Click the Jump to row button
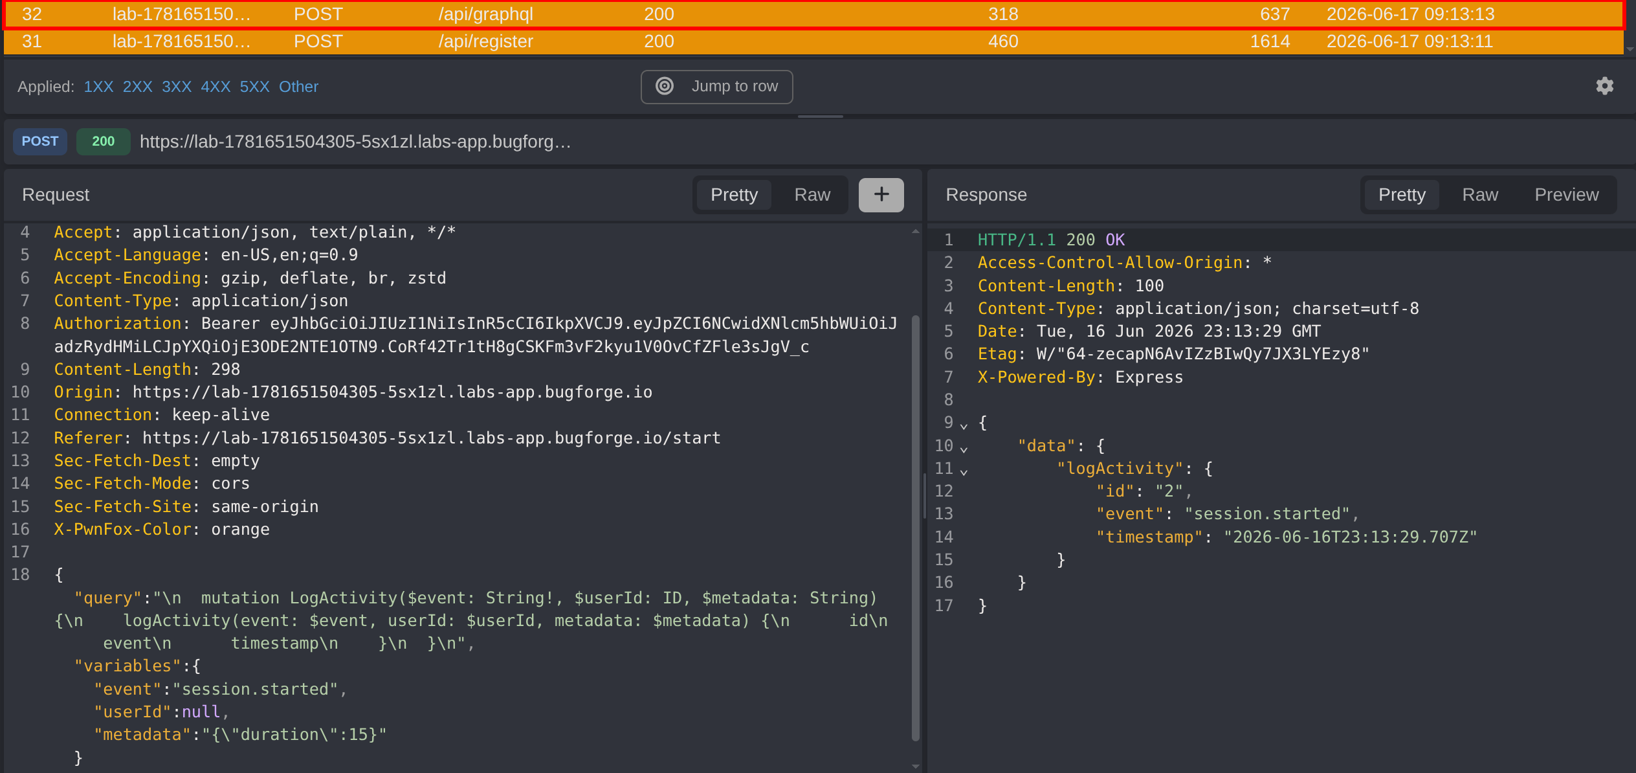The image size is (1636, 773). pos(716,87)
